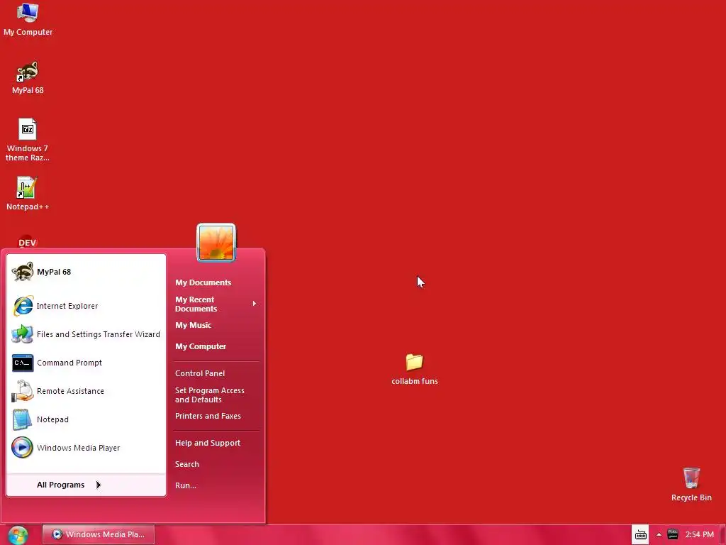Launch Windows Media Player icon in Start menu
Screen dimensions: 726x545
click(22, 448)
